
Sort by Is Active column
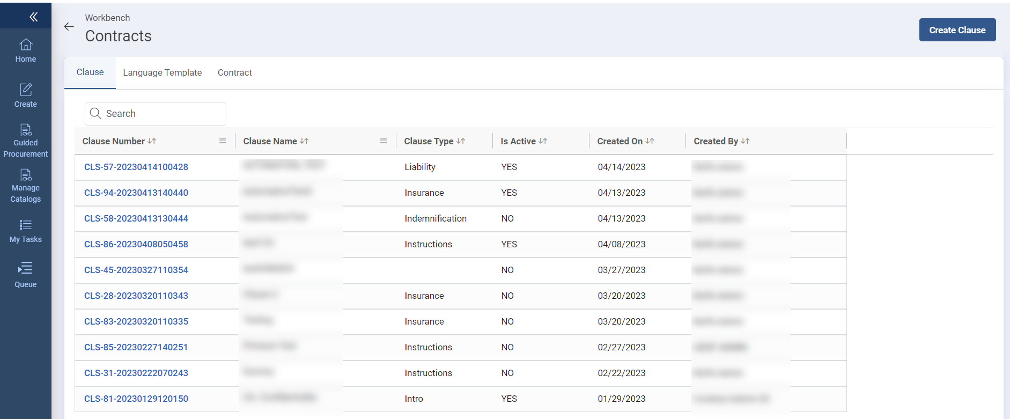543,141
